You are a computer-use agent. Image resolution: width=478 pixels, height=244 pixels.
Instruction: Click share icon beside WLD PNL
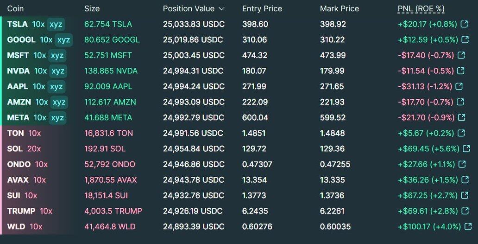[466, 227]
